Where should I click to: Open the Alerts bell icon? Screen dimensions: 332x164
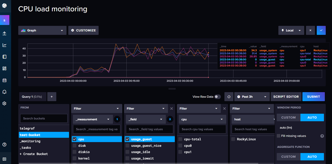coord(5,91)
